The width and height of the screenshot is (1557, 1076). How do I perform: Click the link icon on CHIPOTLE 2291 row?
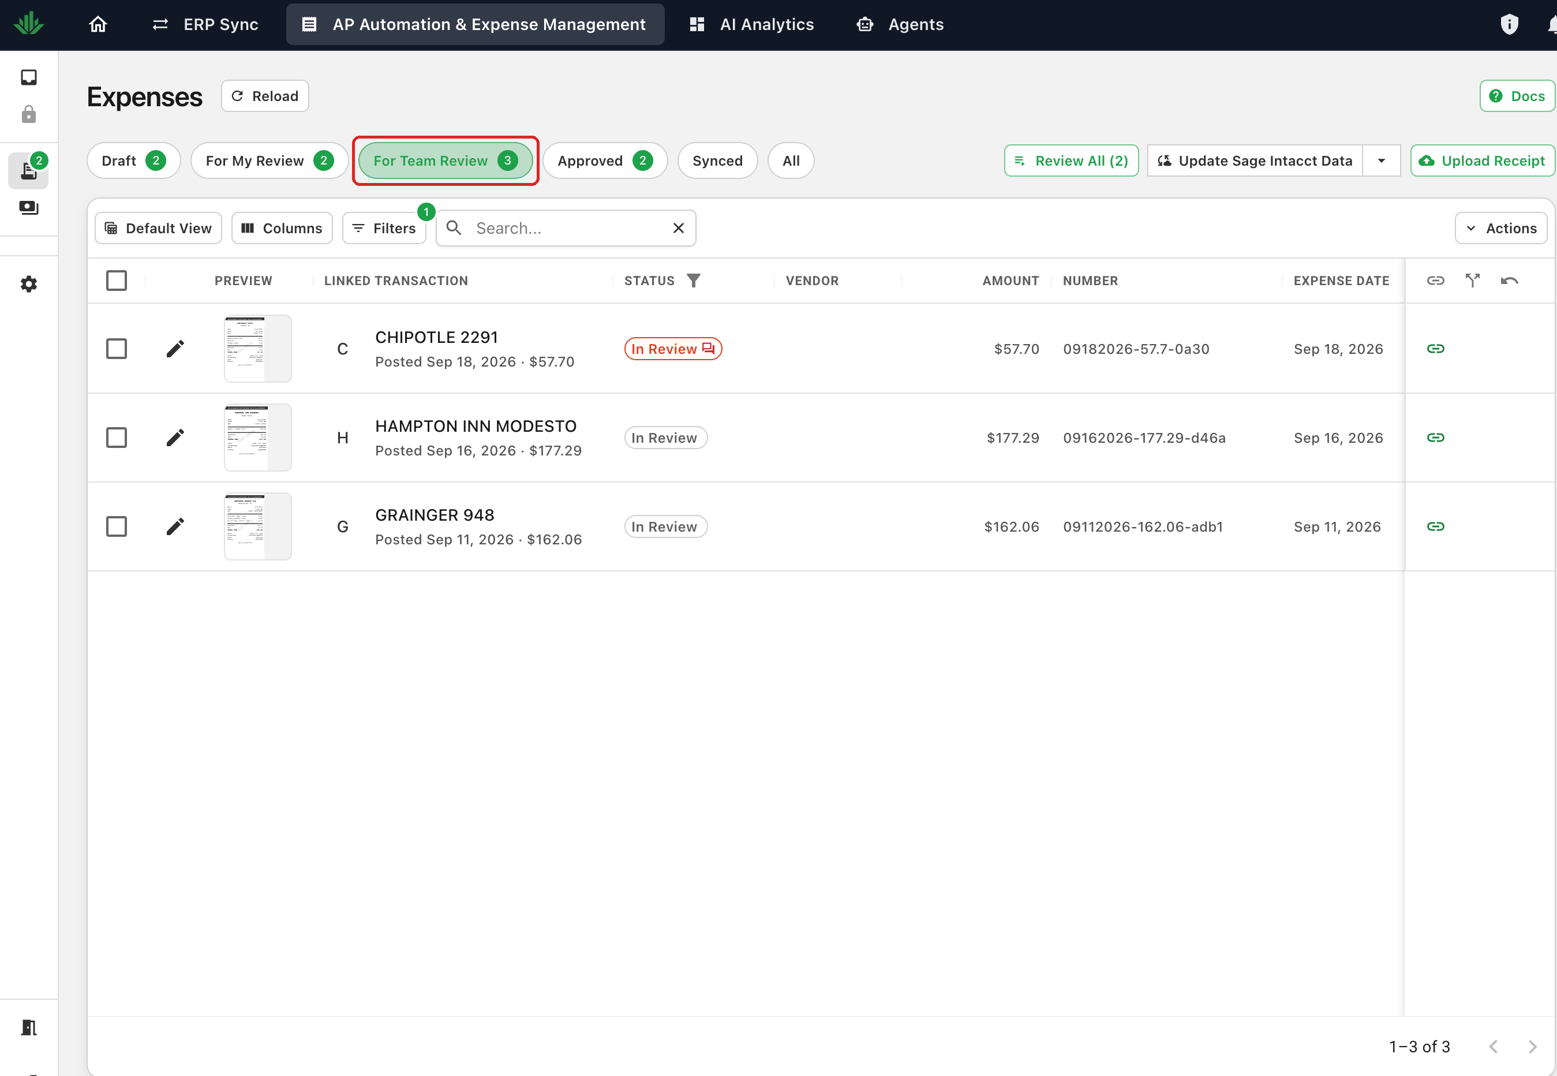click(x=1435, y=349)
